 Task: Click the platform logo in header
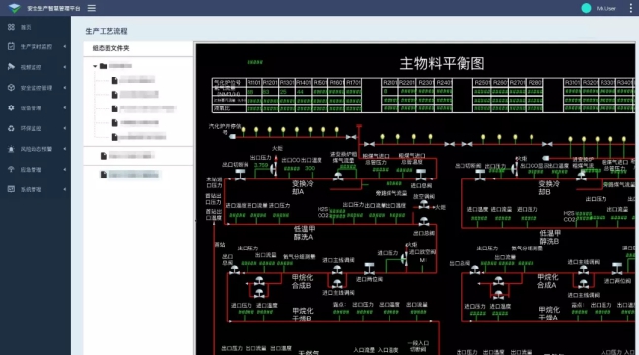coord(14,8)
